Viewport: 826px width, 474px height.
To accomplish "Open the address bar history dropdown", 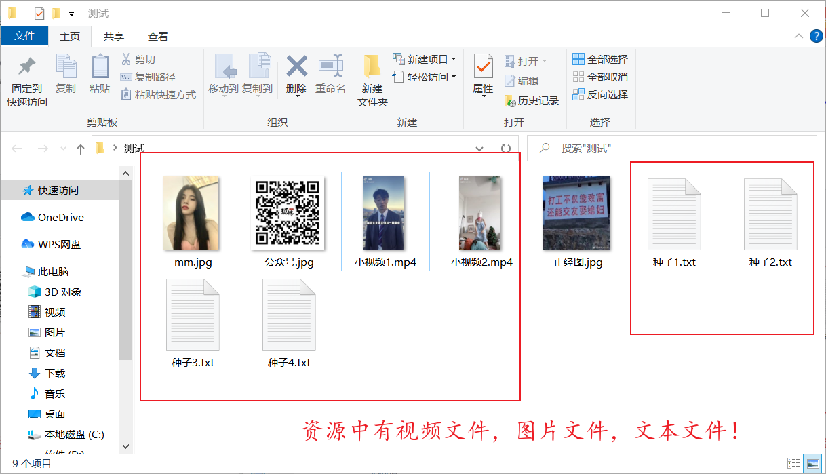I will (x=479, y=148).
